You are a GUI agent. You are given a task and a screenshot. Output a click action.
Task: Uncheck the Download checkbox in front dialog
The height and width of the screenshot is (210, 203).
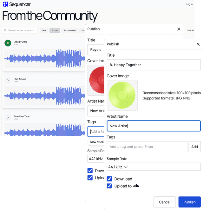(x=109, y=179)
